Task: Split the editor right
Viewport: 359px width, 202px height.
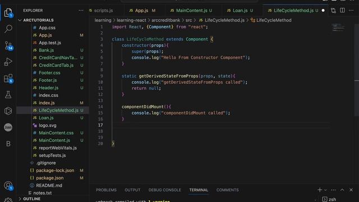Action: [342, 10]
